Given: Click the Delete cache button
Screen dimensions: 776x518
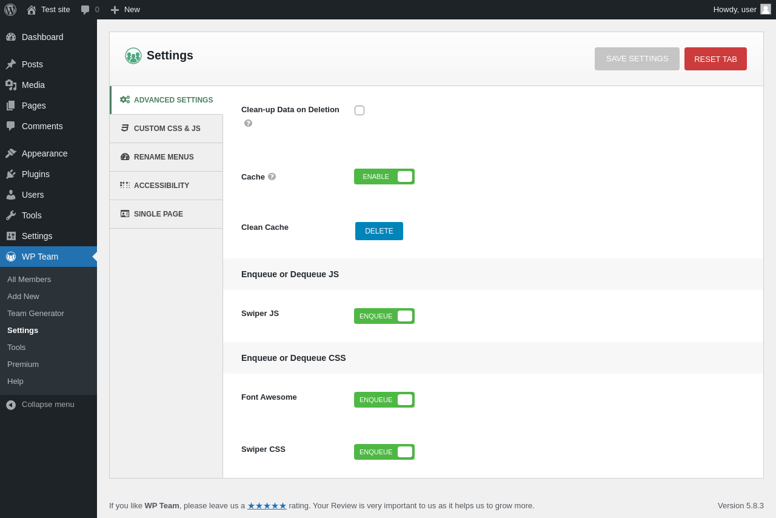Looking at the screenshot, I should coord(379,231).
